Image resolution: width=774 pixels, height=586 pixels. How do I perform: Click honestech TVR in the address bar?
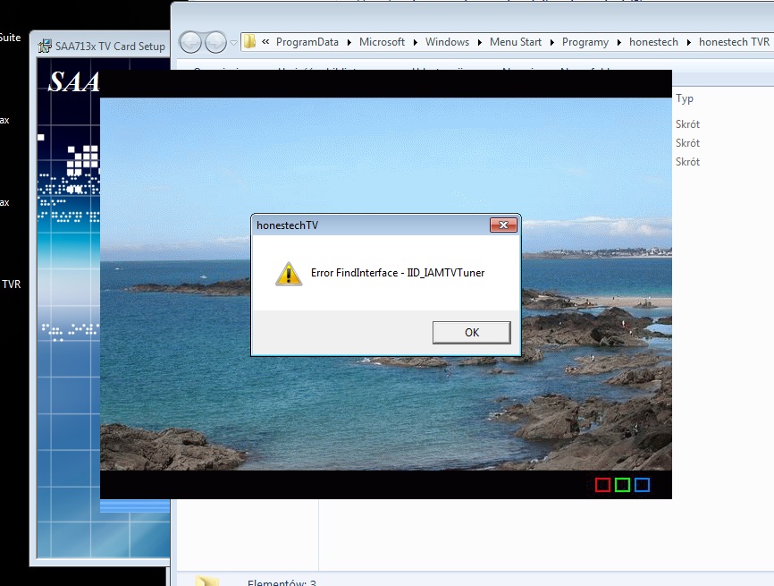734,42
